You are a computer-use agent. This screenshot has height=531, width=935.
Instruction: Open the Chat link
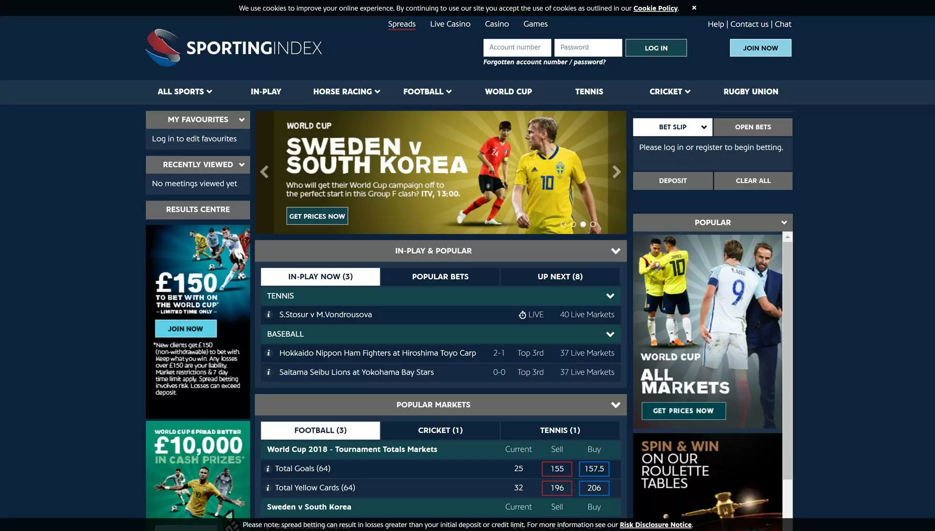click(783, 24)
